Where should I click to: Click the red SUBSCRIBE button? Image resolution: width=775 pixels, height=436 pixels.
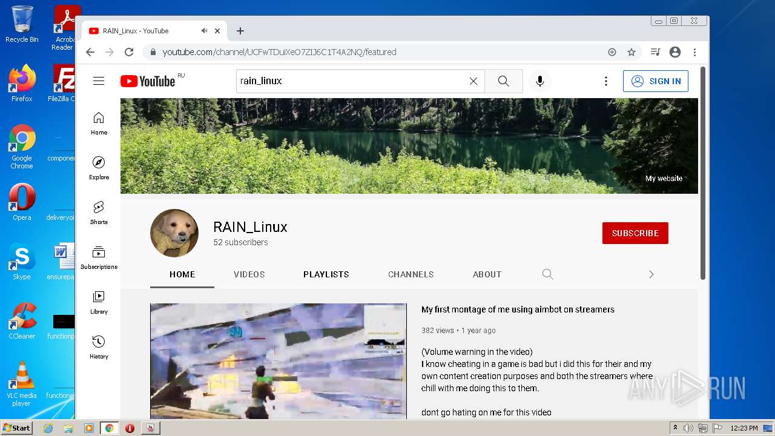(x=635, y=233)
